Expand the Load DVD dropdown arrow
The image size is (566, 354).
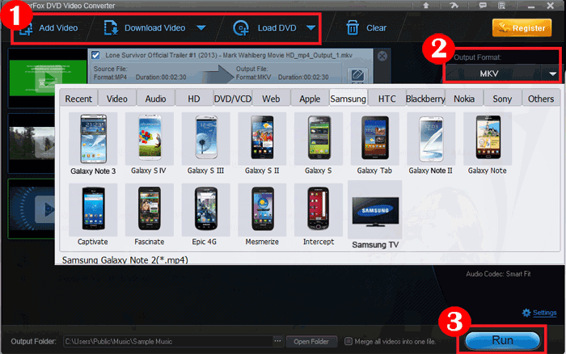(310, 27)
